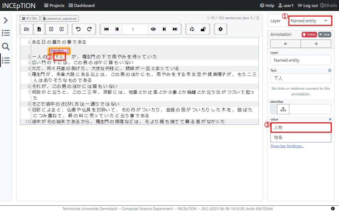This screenshot has width=339, height=211.
Task: Click the identifier knowledge base tree icon
Action: [x=283, y=109]
